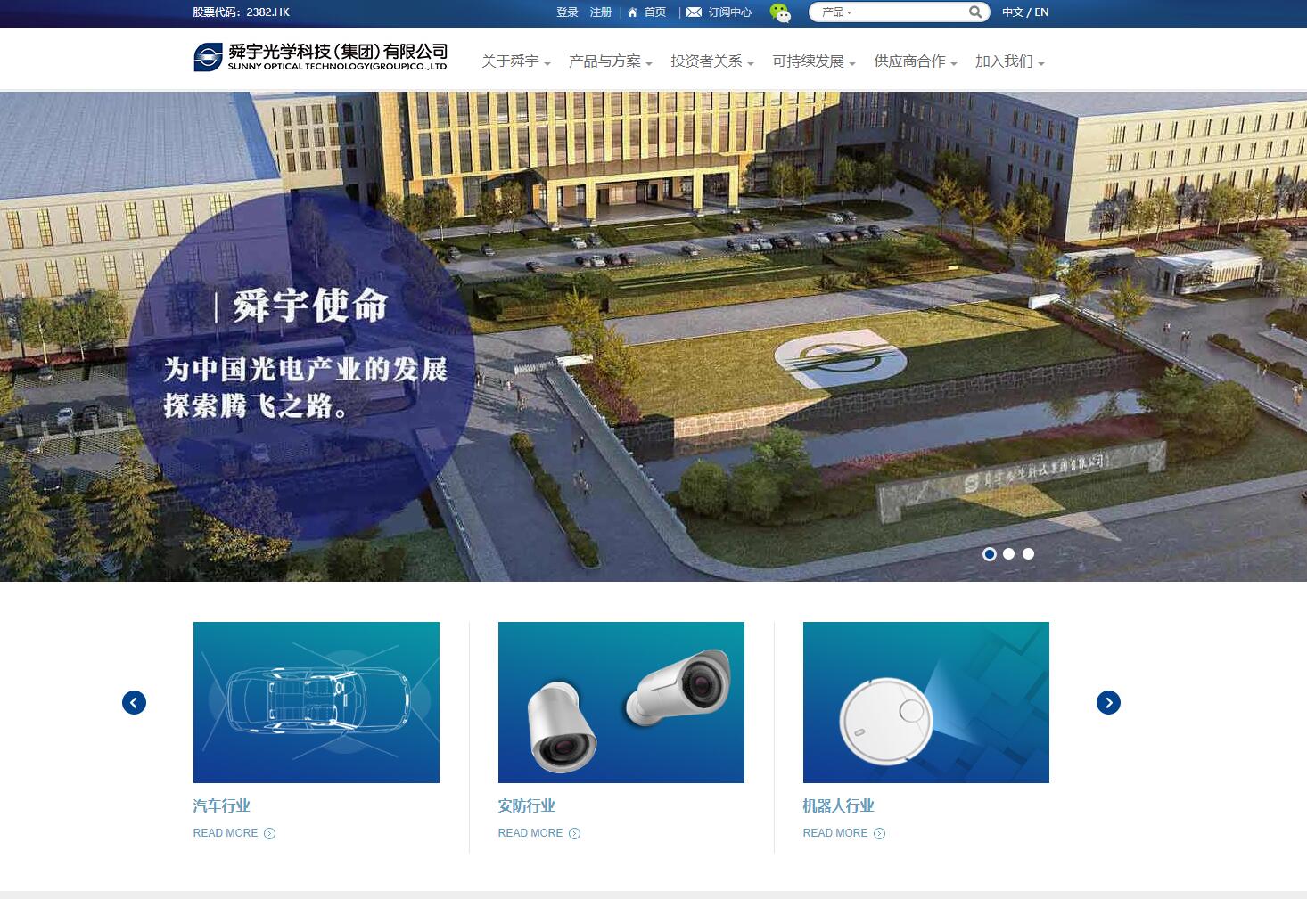Click the search magnifier icon

pos(975,12)
